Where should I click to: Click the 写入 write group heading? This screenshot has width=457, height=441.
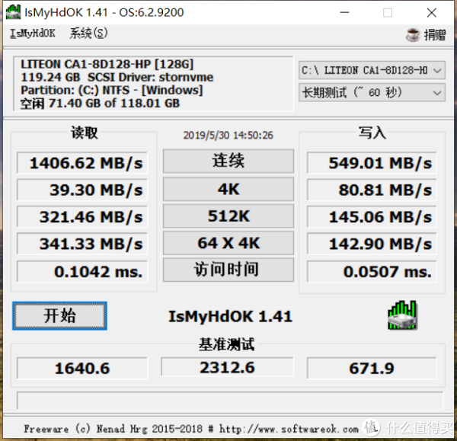pyautogui.click(x=372, y=133)
